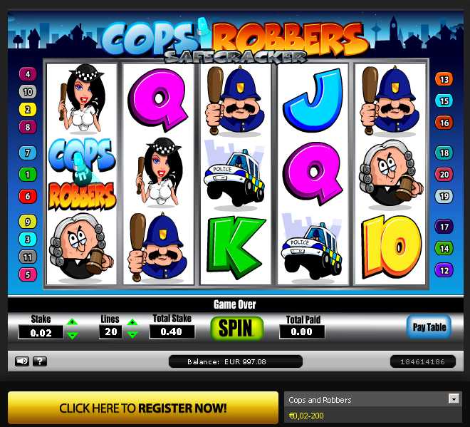
Task: Click payline marker 12
Action: 444,270
